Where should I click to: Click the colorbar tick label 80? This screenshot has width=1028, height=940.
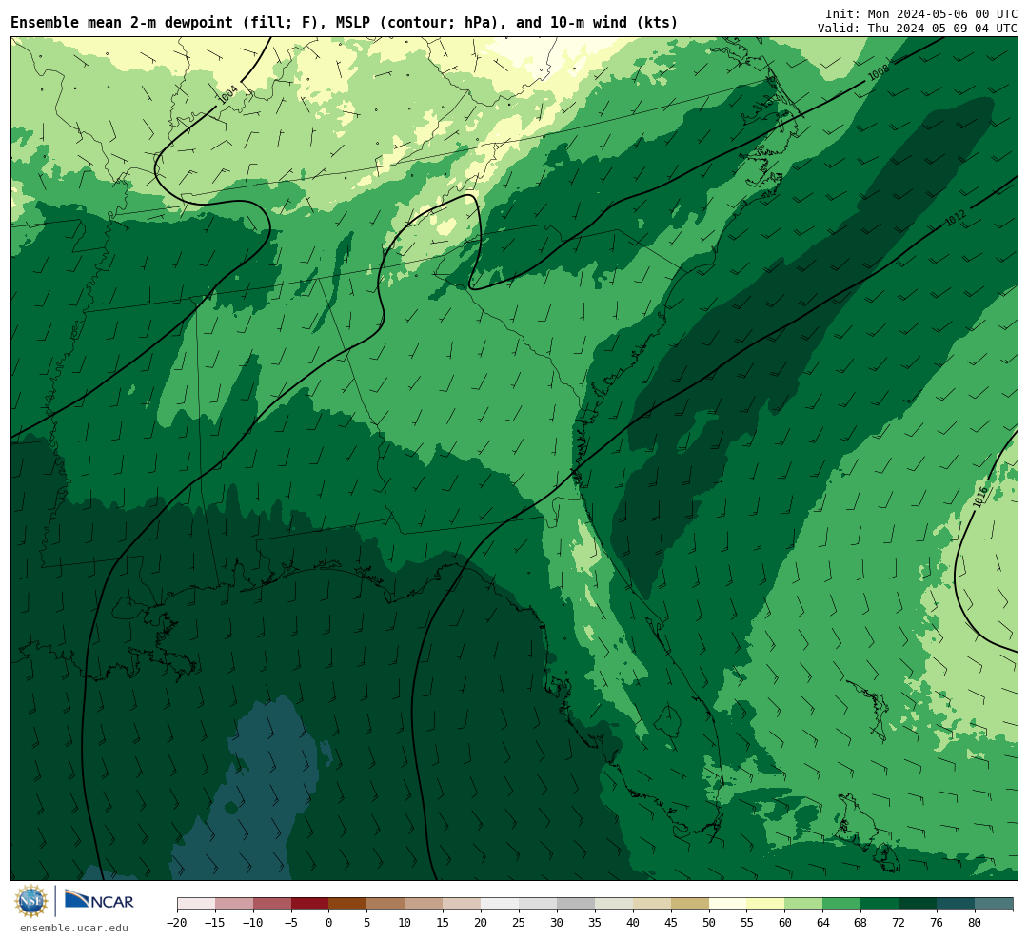click(x=975, y=922)
